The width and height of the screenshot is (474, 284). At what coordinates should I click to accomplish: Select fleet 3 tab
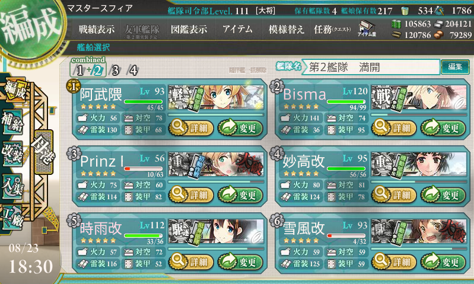[115, 71]
